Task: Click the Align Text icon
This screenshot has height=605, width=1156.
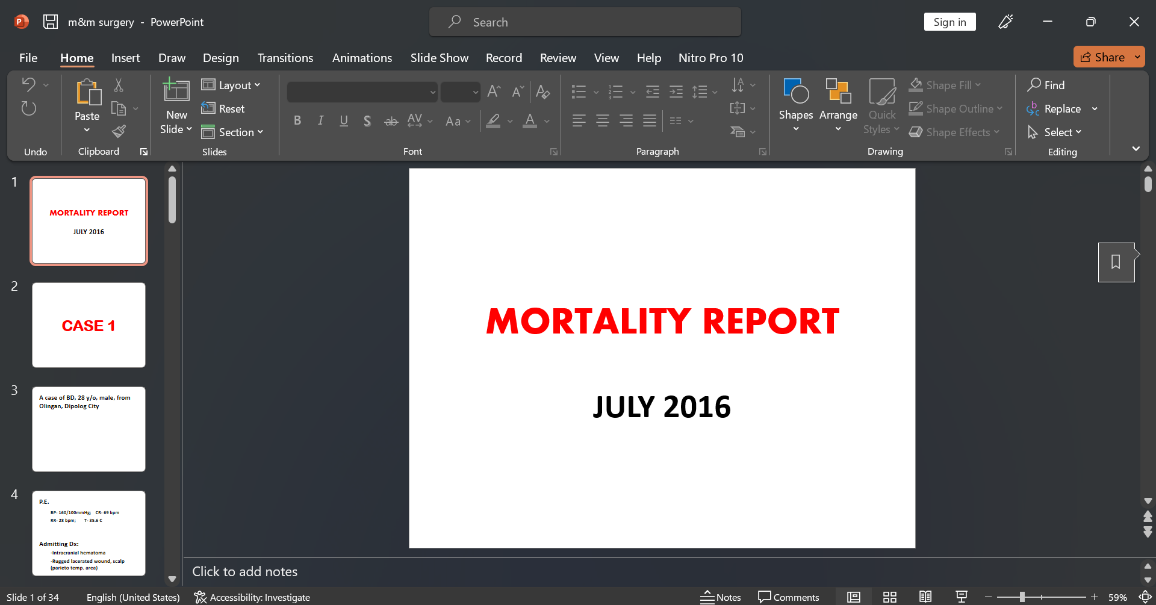Action: (x=738, y=108)
